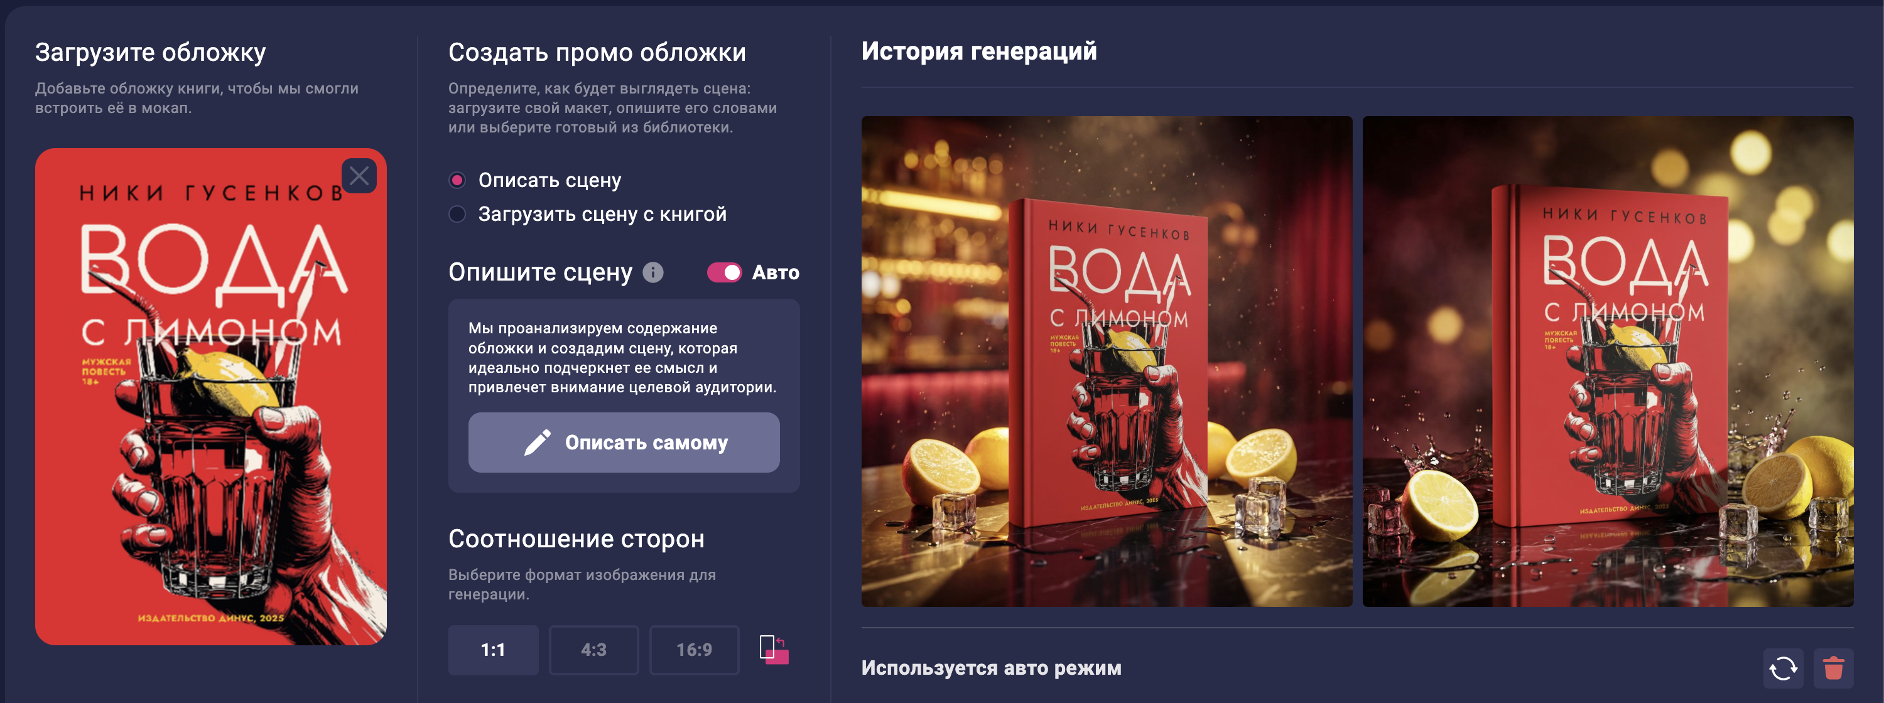Delete the generation with the trash icon

pyautogui.click(x=1834, y=668)
